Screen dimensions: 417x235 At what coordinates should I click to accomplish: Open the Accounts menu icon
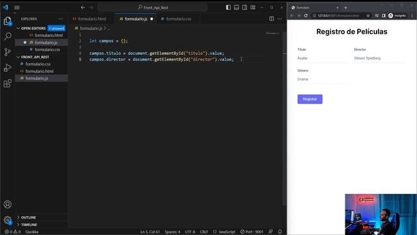click(7, 204)
